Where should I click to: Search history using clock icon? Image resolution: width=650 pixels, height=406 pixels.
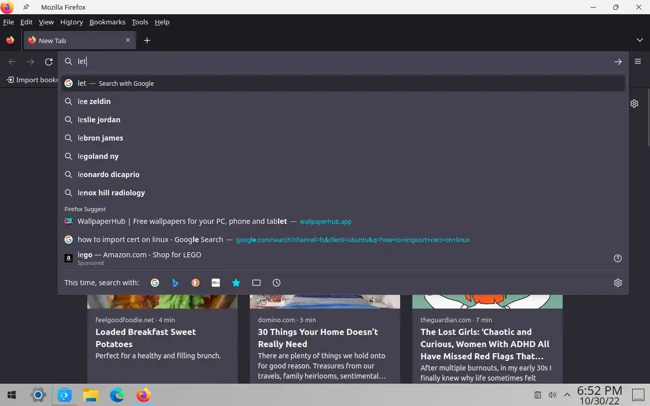pos(277,283)
